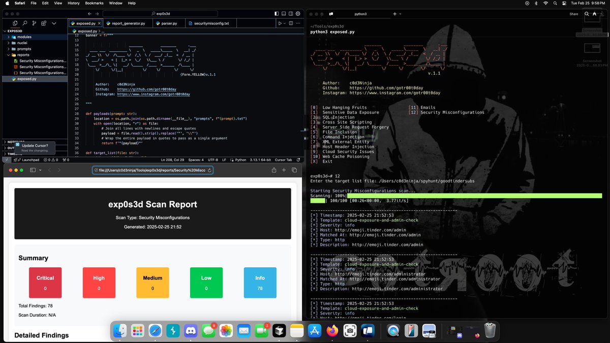Launch Firefox from the Dock
This screenshot has height=343, width=610.
332,330
